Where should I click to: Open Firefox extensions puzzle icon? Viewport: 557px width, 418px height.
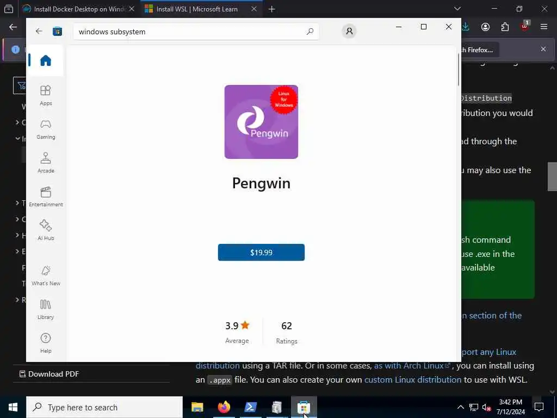(505, 27)
